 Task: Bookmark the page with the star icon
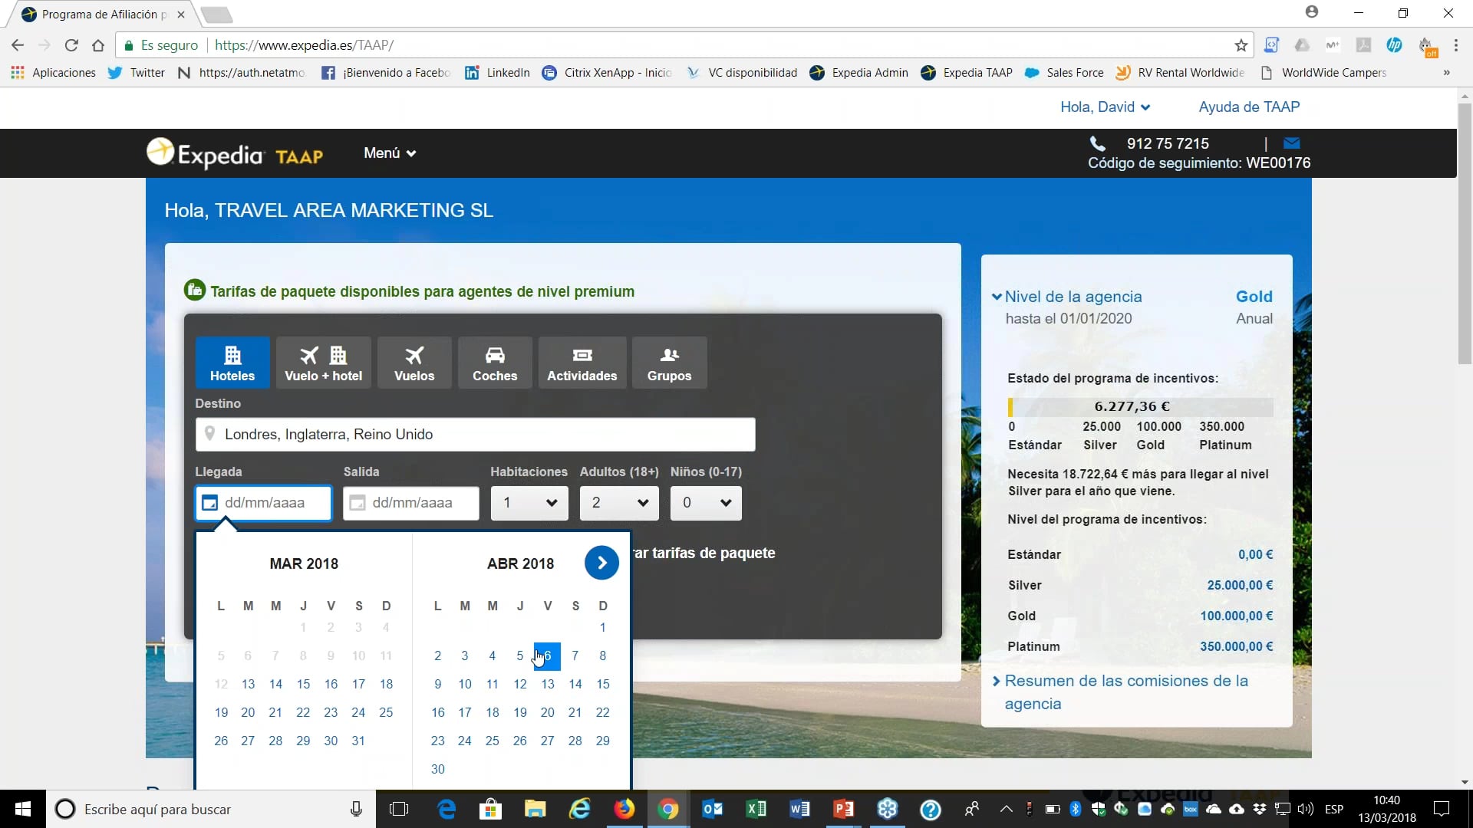coord(1241,44)
